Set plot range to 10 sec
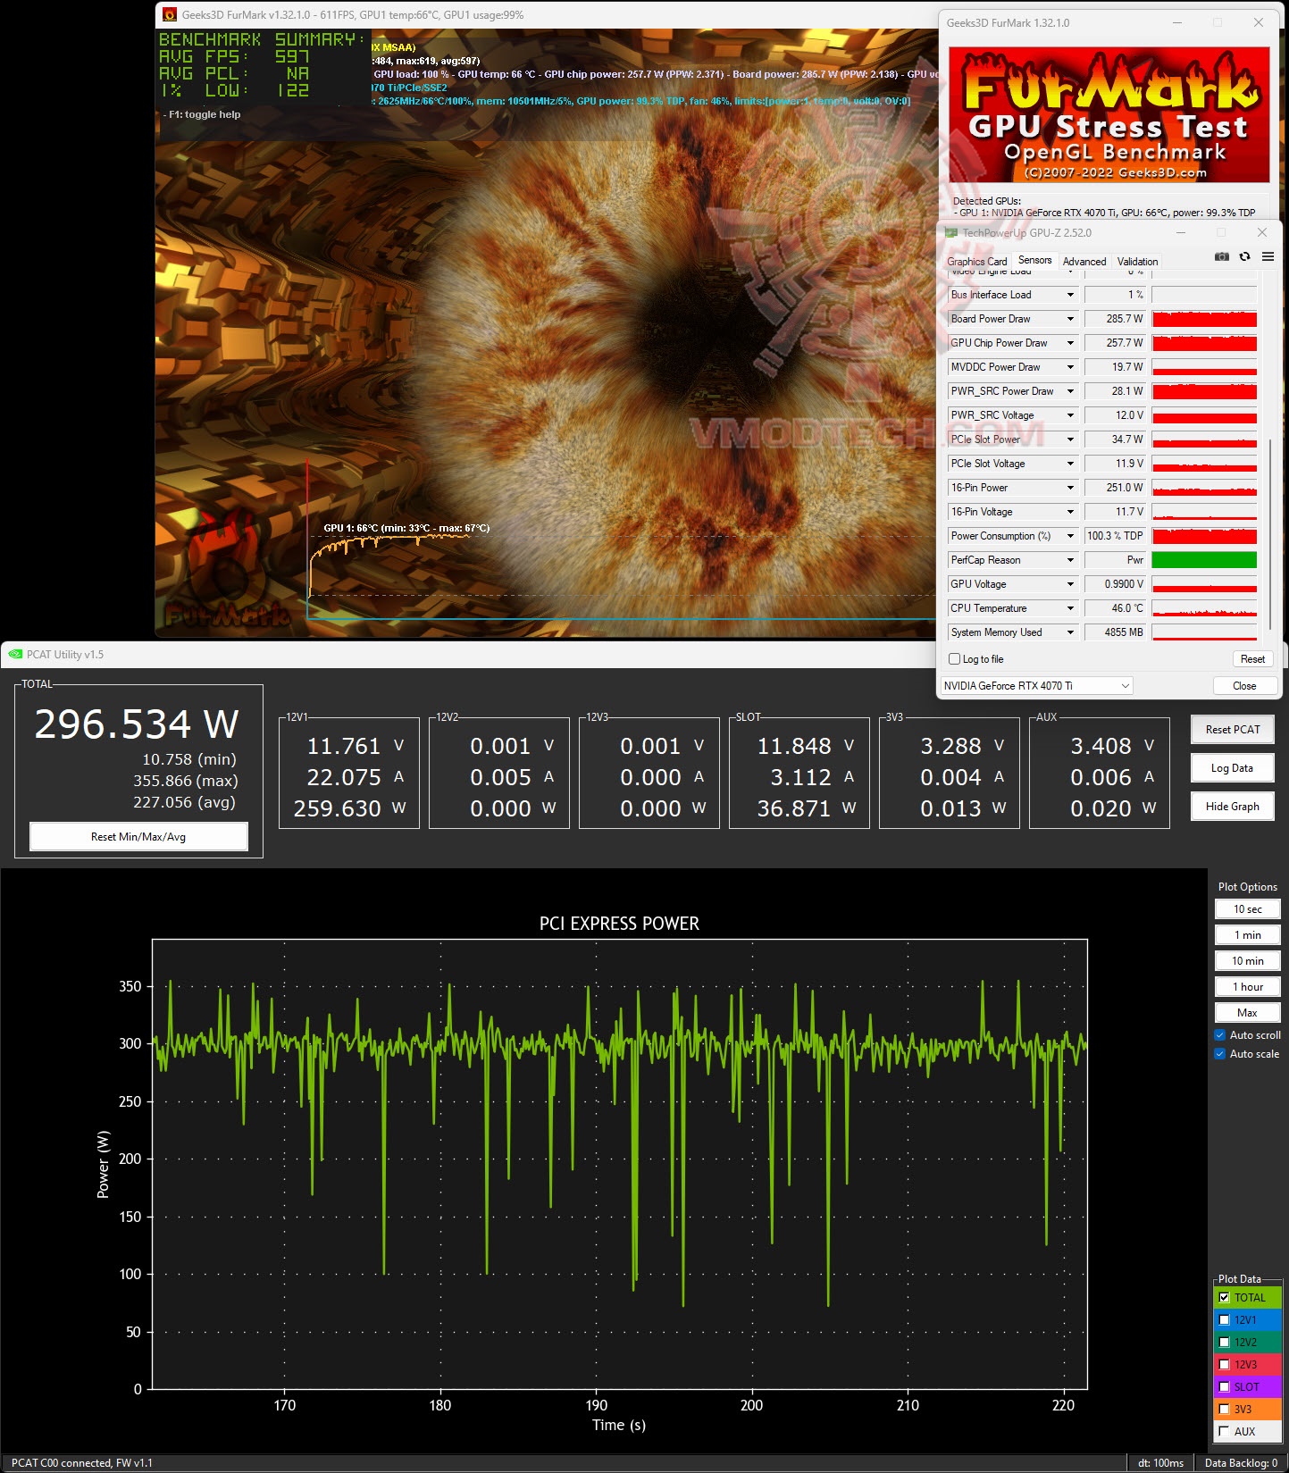 (x=1248, y=909)
